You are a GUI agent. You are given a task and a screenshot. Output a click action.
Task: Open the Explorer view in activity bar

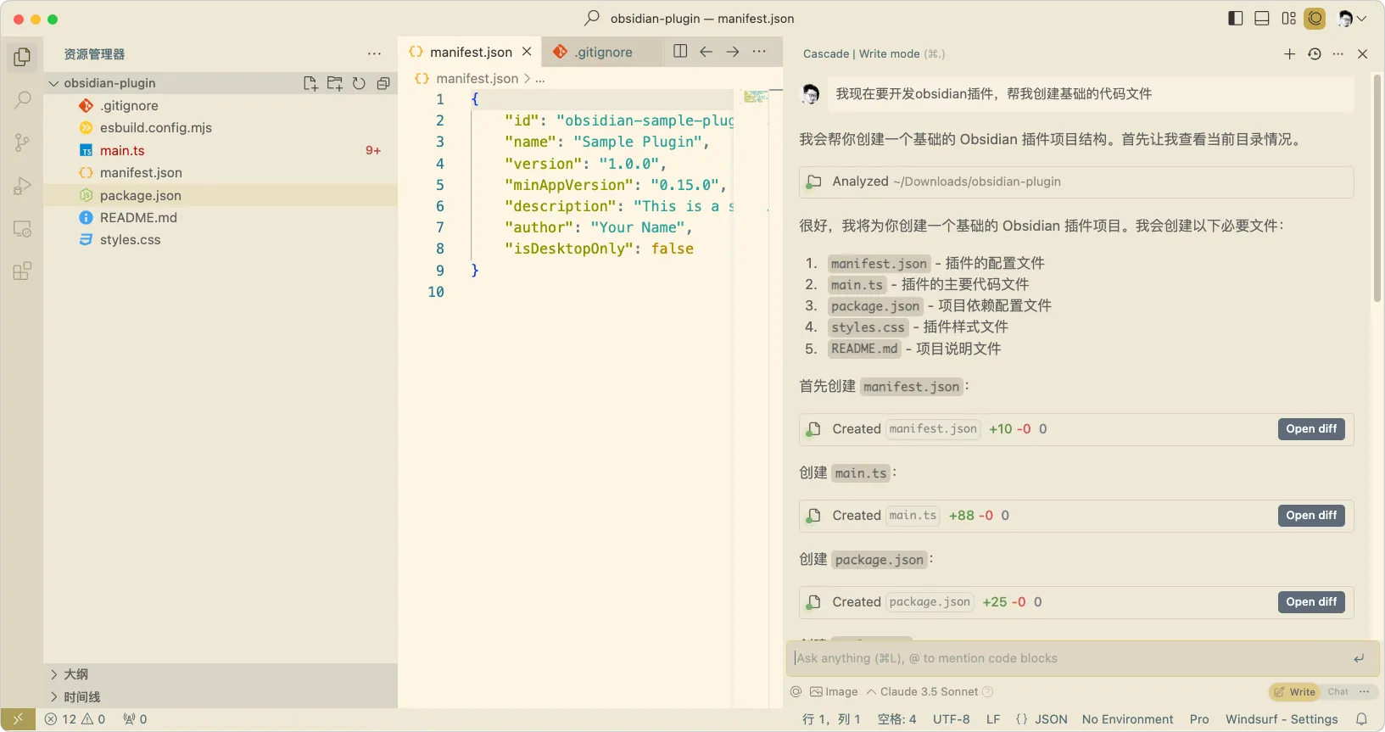pyautogui.click(x=22, y=57)
